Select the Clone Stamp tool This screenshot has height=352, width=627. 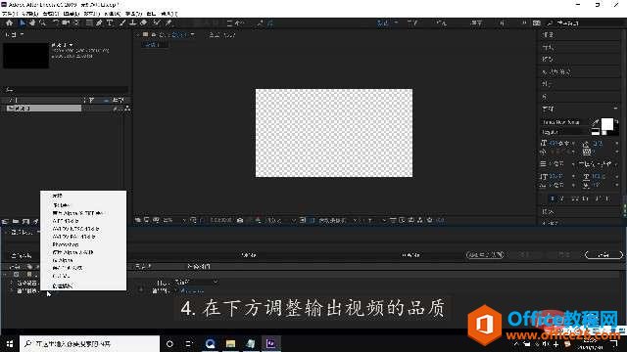click(x=133, y=23)
